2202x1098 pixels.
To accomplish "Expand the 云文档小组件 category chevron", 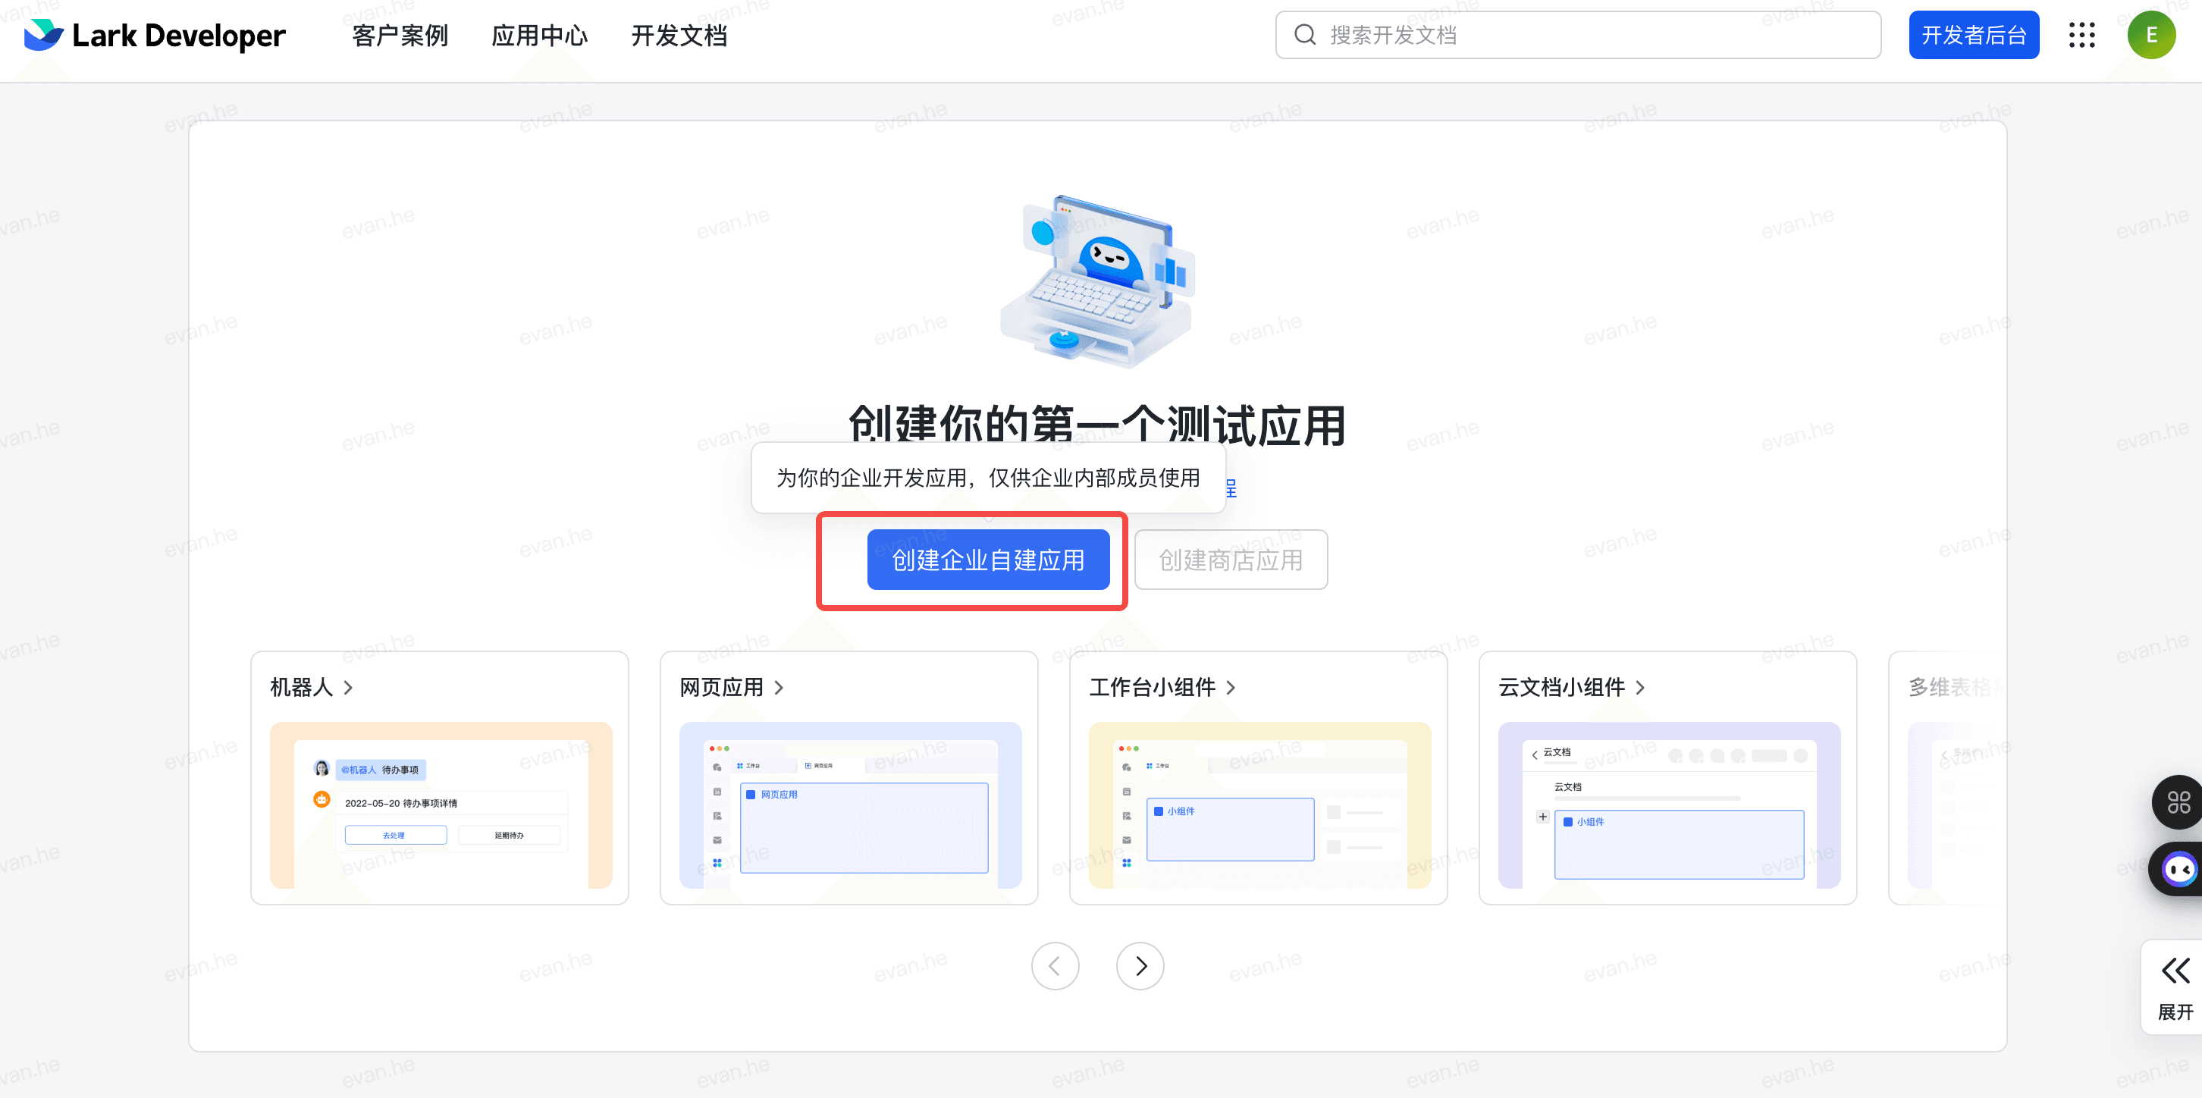I will 1640,688.
